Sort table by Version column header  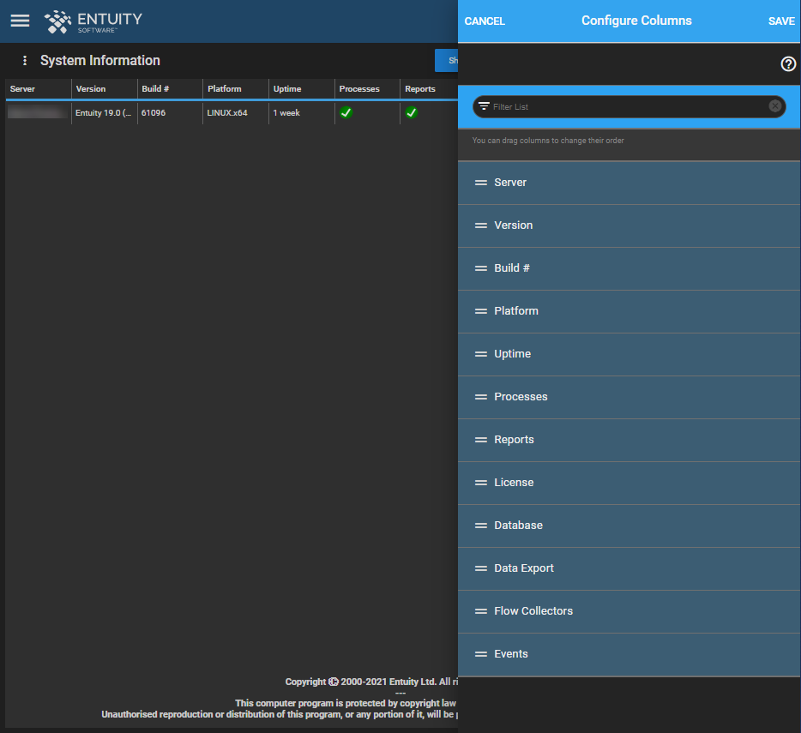point(105,88)
